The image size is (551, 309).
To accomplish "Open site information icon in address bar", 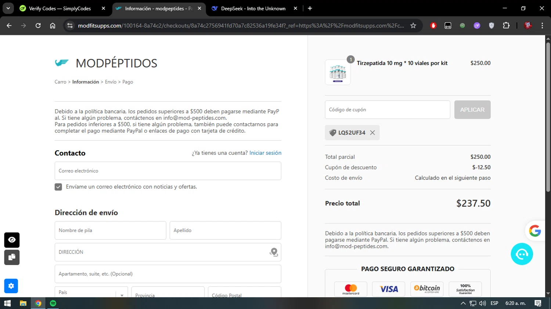I will (x=70, y=26).
